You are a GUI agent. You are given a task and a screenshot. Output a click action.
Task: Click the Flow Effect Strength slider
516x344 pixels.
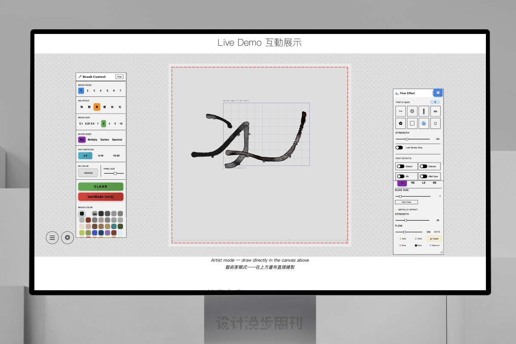pyautogui.click(x=412, y=139)
